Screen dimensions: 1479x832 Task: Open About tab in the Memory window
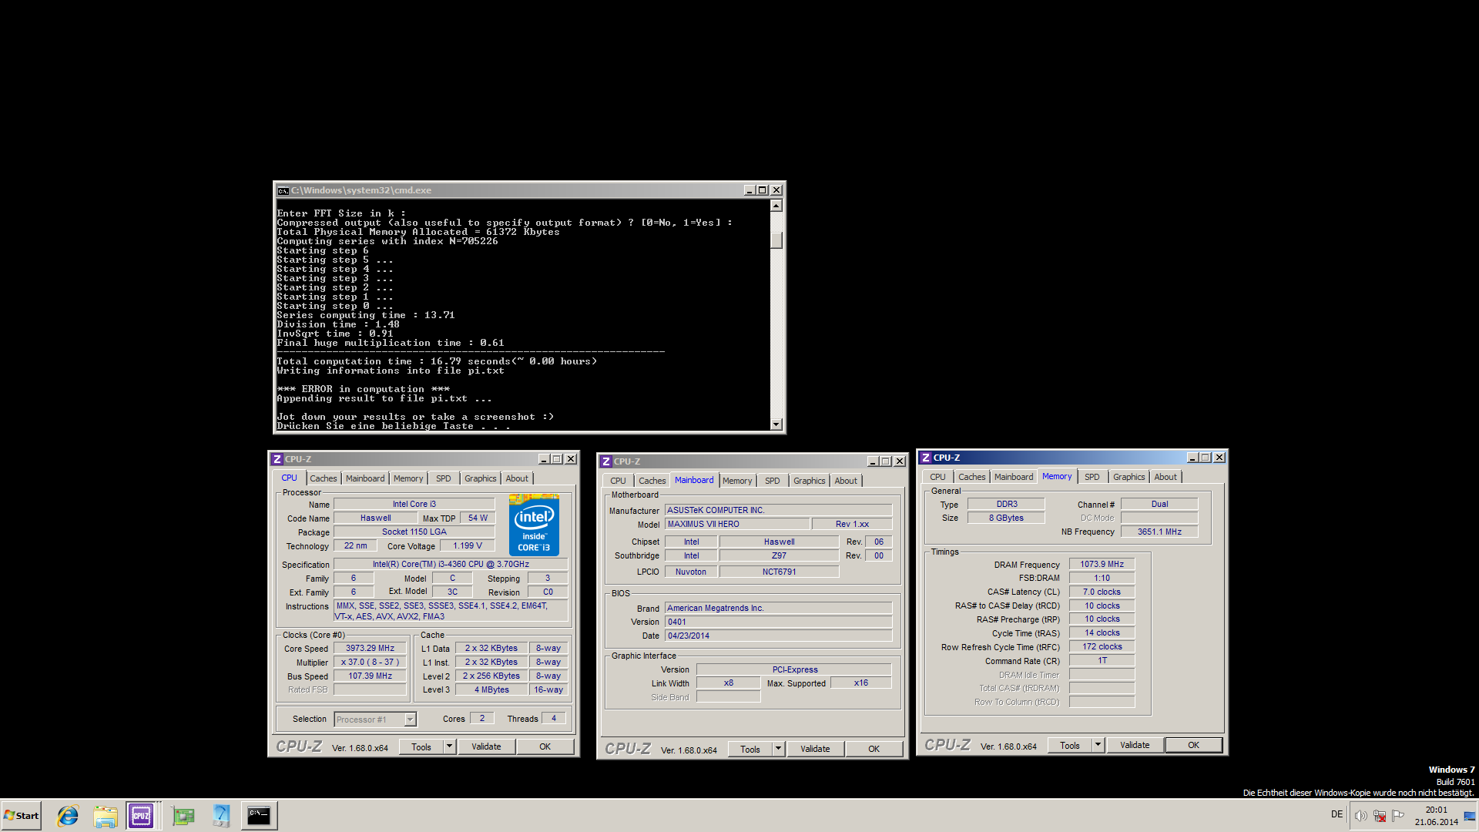coord(1165,477)
